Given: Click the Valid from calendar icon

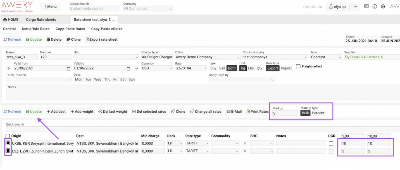Looking at the screenshot, I should point(69,68).
